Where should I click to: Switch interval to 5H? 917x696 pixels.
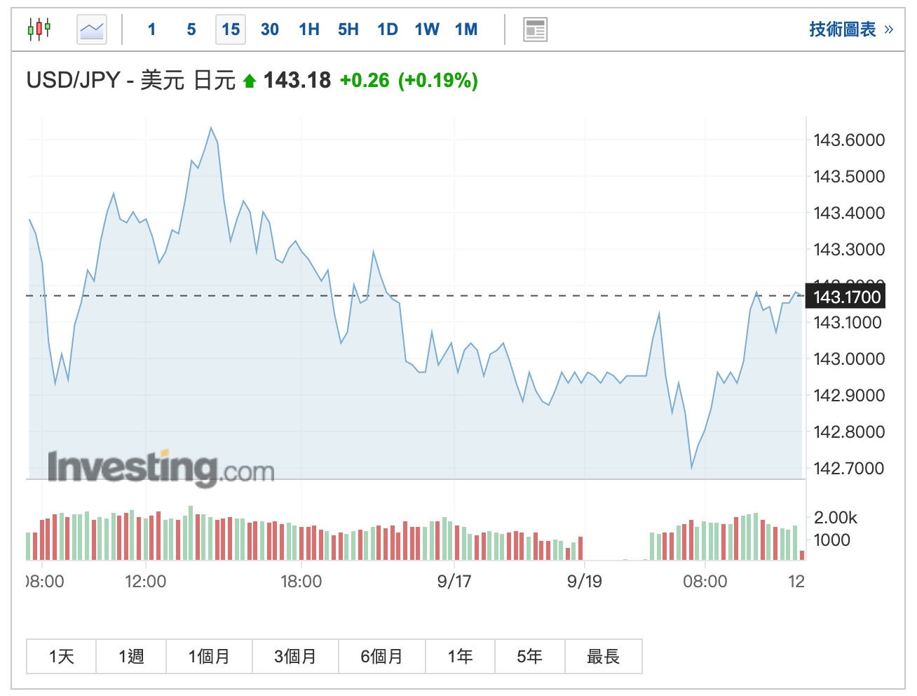[x=348, y=29]
